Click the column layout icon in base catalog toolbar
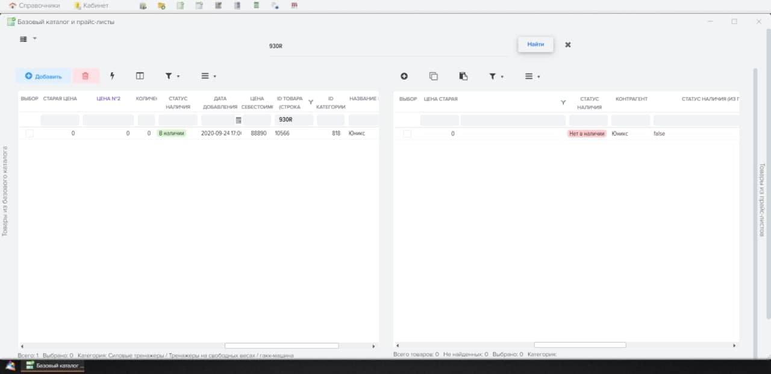Image resolution: width=771 pixels, height=374 pixels. click(x=140, y=76)
